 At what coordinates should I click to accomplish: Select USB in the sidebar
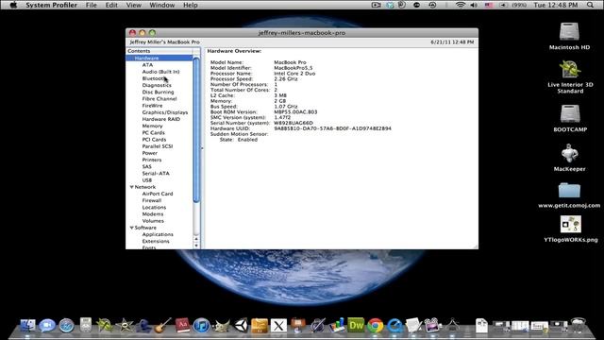click(147, 180)
